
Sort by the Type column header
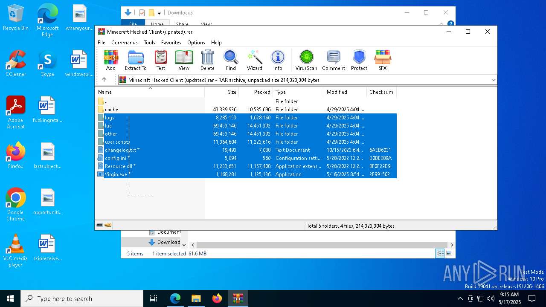click(x=299, y=92)
